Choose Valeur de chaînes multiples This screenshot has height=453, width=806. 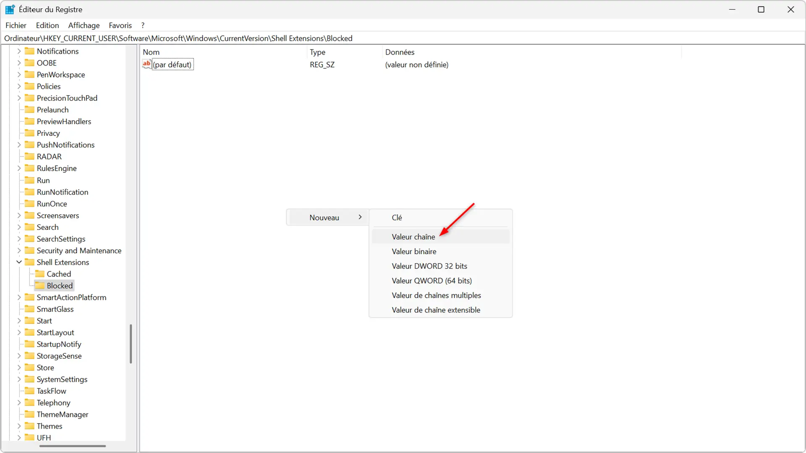pos(440,296)
